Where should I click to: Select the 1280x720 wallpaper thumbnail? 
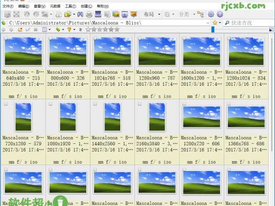[201, 117]
